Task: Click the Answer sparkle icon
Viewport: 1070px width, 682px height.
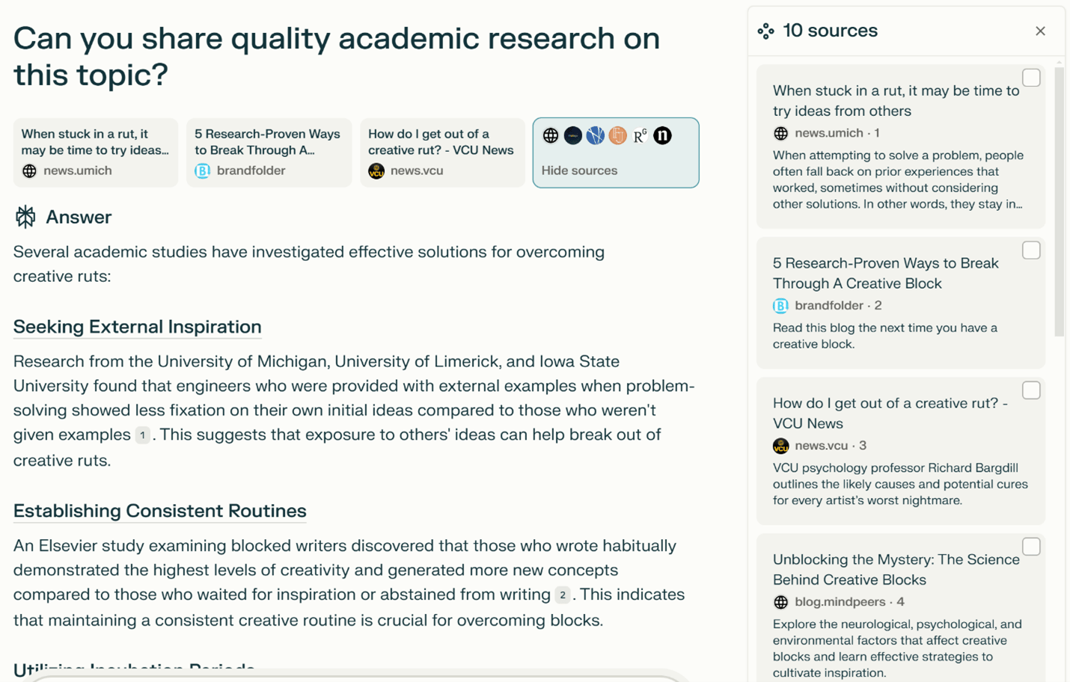Action: (24, 216)
